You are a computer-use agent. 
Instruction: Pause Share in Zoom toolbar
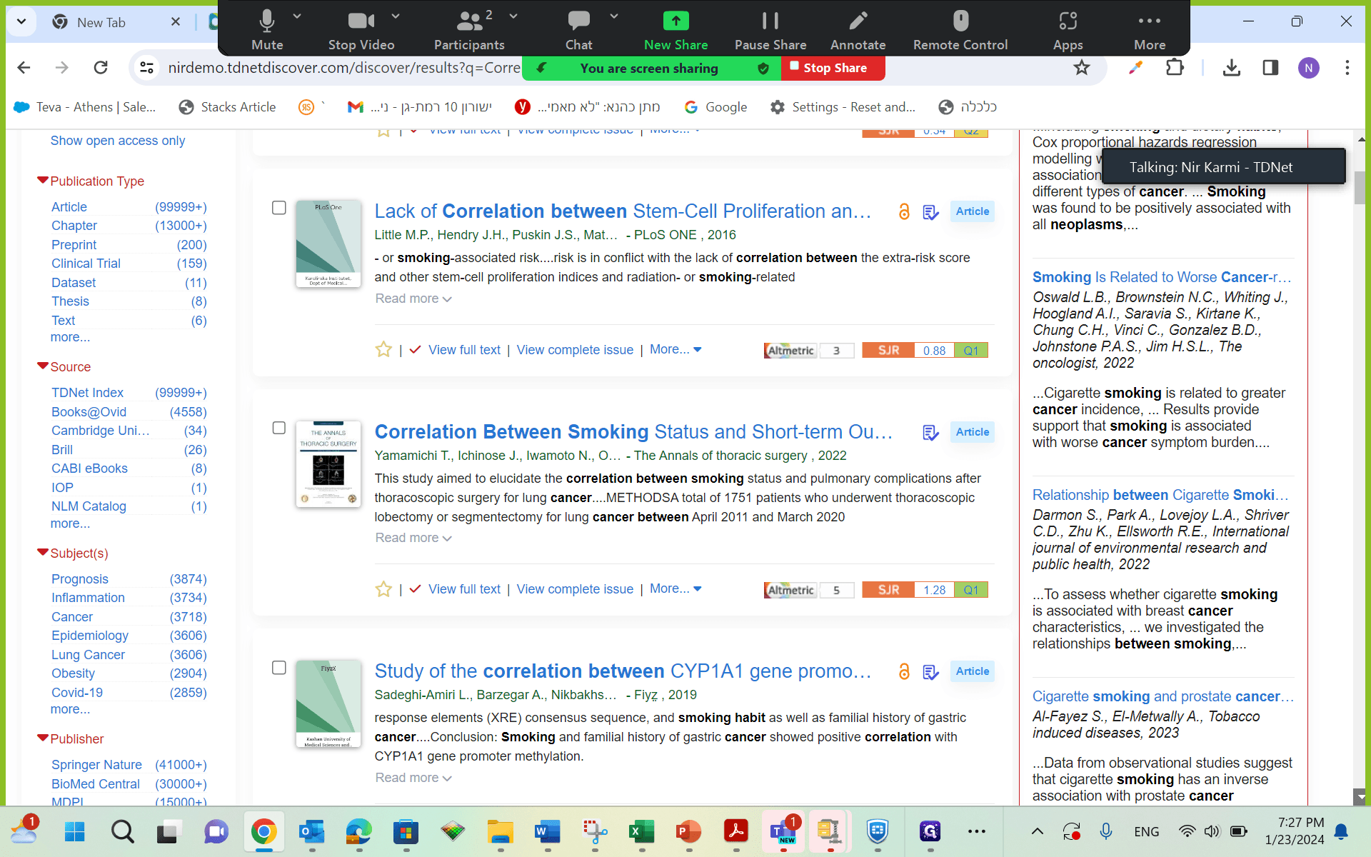770,30
